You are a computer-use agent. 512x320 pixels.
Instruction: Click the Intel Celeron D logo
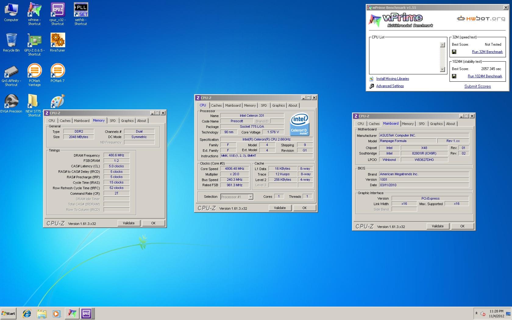[x=300, y=124]
